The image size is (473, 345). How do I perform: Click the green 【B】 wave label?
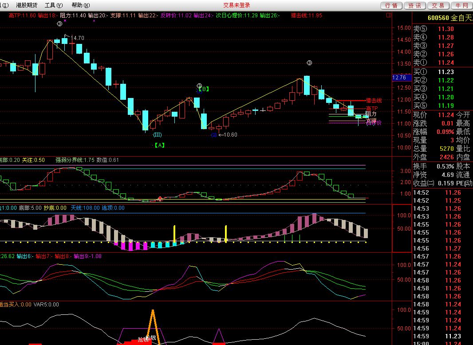pyautogui.click(x=204, y=89)
